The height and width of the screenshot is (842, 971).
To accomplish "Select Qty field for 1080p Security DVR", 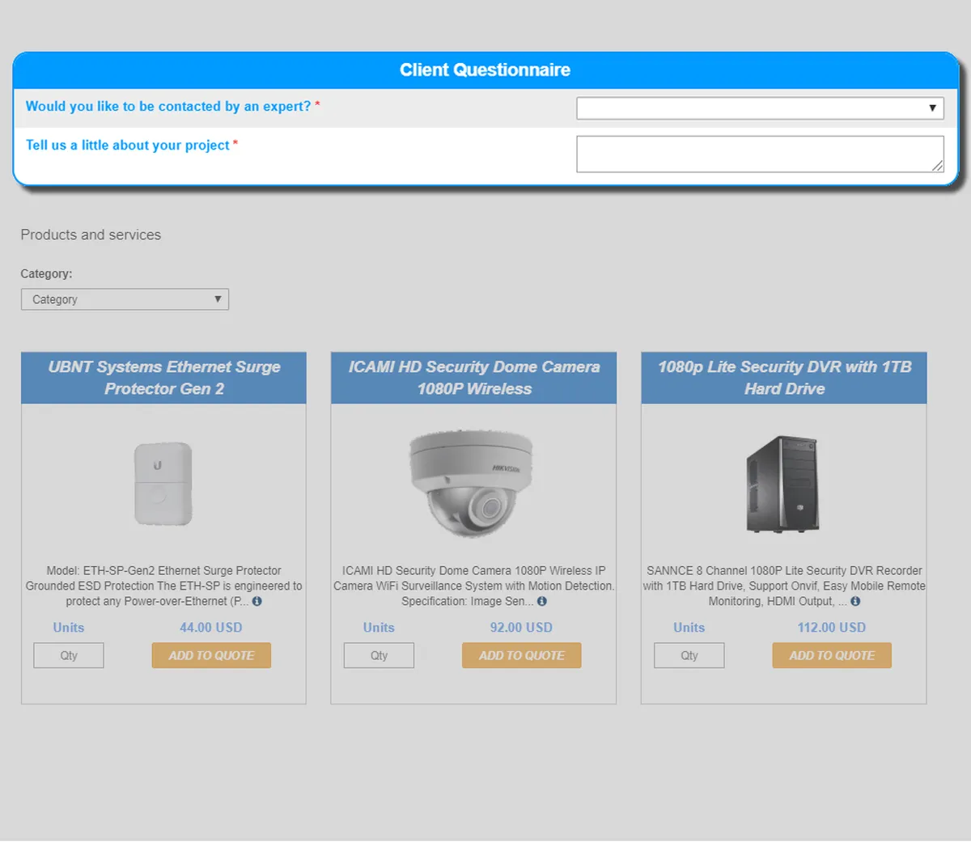I will pos(689,655).
